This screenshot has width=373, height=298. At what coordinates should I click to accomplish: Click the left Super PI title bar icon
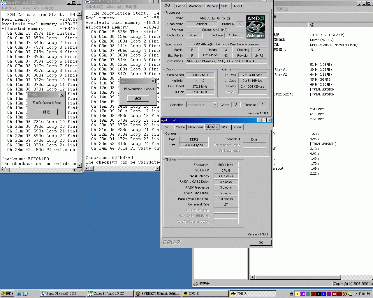(3, 2)
